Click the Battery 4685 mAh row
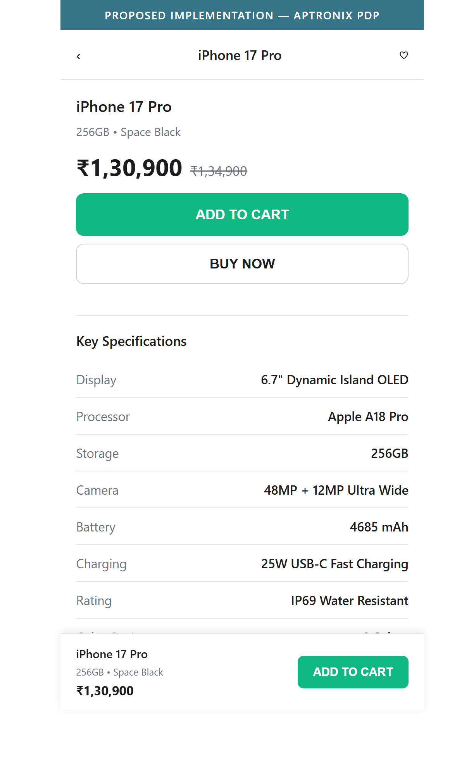469x767 pixels. (242, 527)
